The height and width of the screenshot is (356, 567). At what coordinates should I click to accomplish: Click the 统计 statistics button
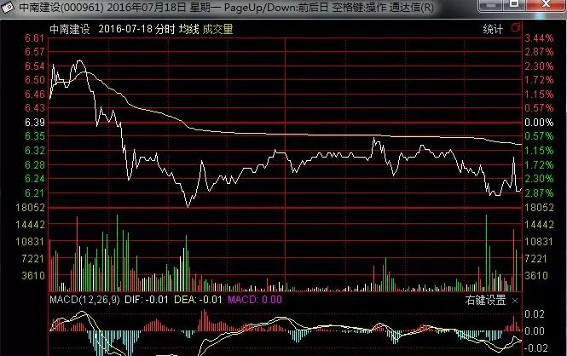pos(493,29)
